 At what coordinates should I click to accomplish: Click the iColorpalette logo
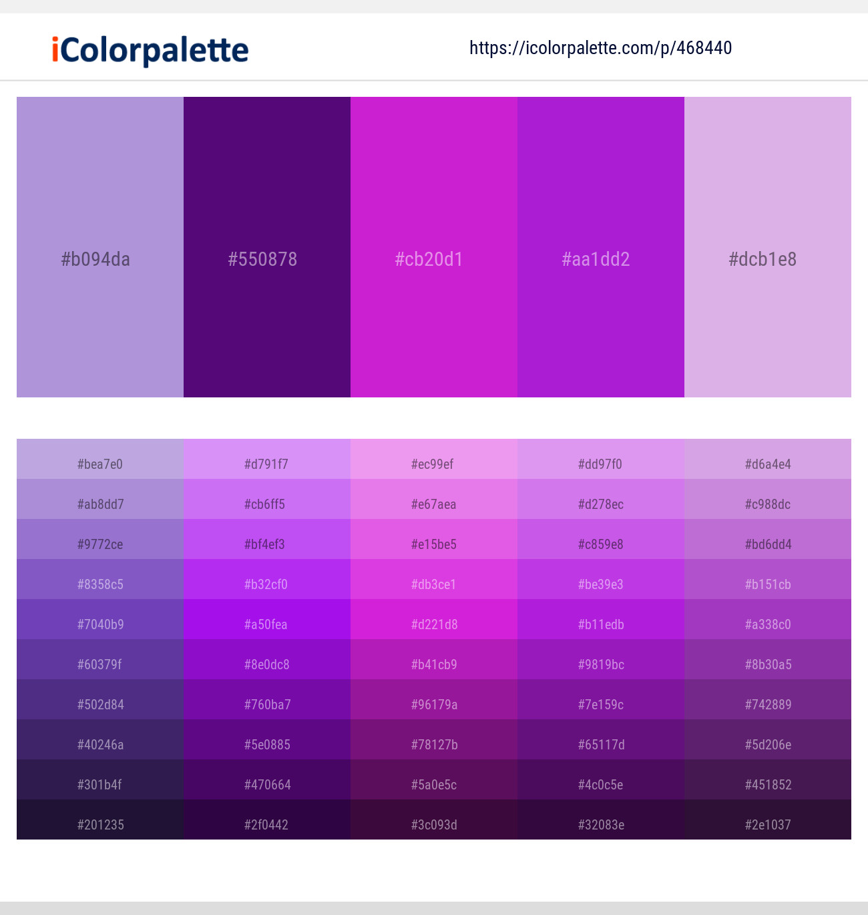click(x=150, y=50)
